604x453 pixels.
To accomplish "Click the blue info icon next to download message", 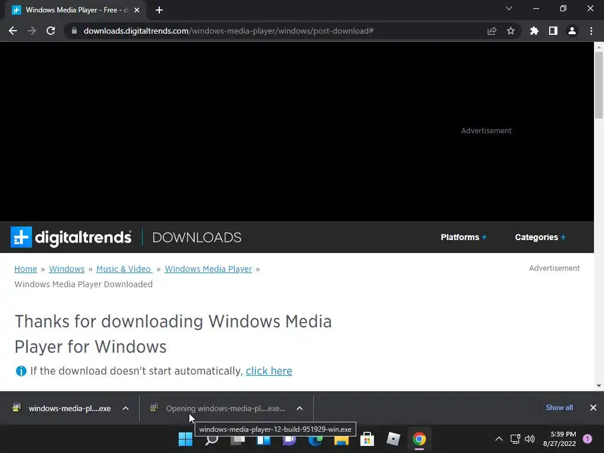I will [21, 371].
